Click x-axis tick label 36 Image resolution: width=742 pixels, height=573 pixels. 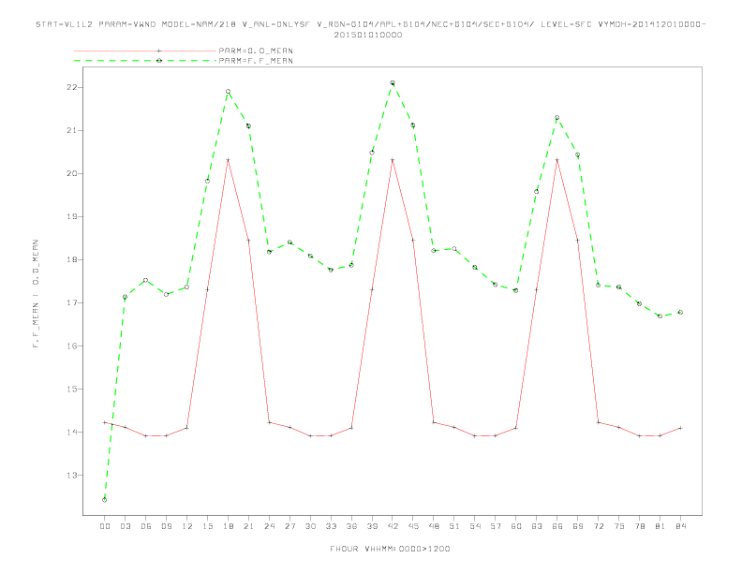(x=351, y=526)
